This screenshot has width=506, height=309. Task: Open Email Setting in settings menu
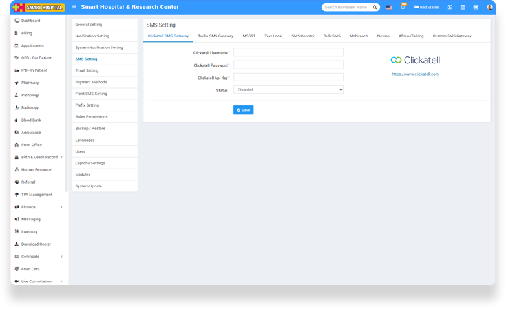[x=105, y=70]
